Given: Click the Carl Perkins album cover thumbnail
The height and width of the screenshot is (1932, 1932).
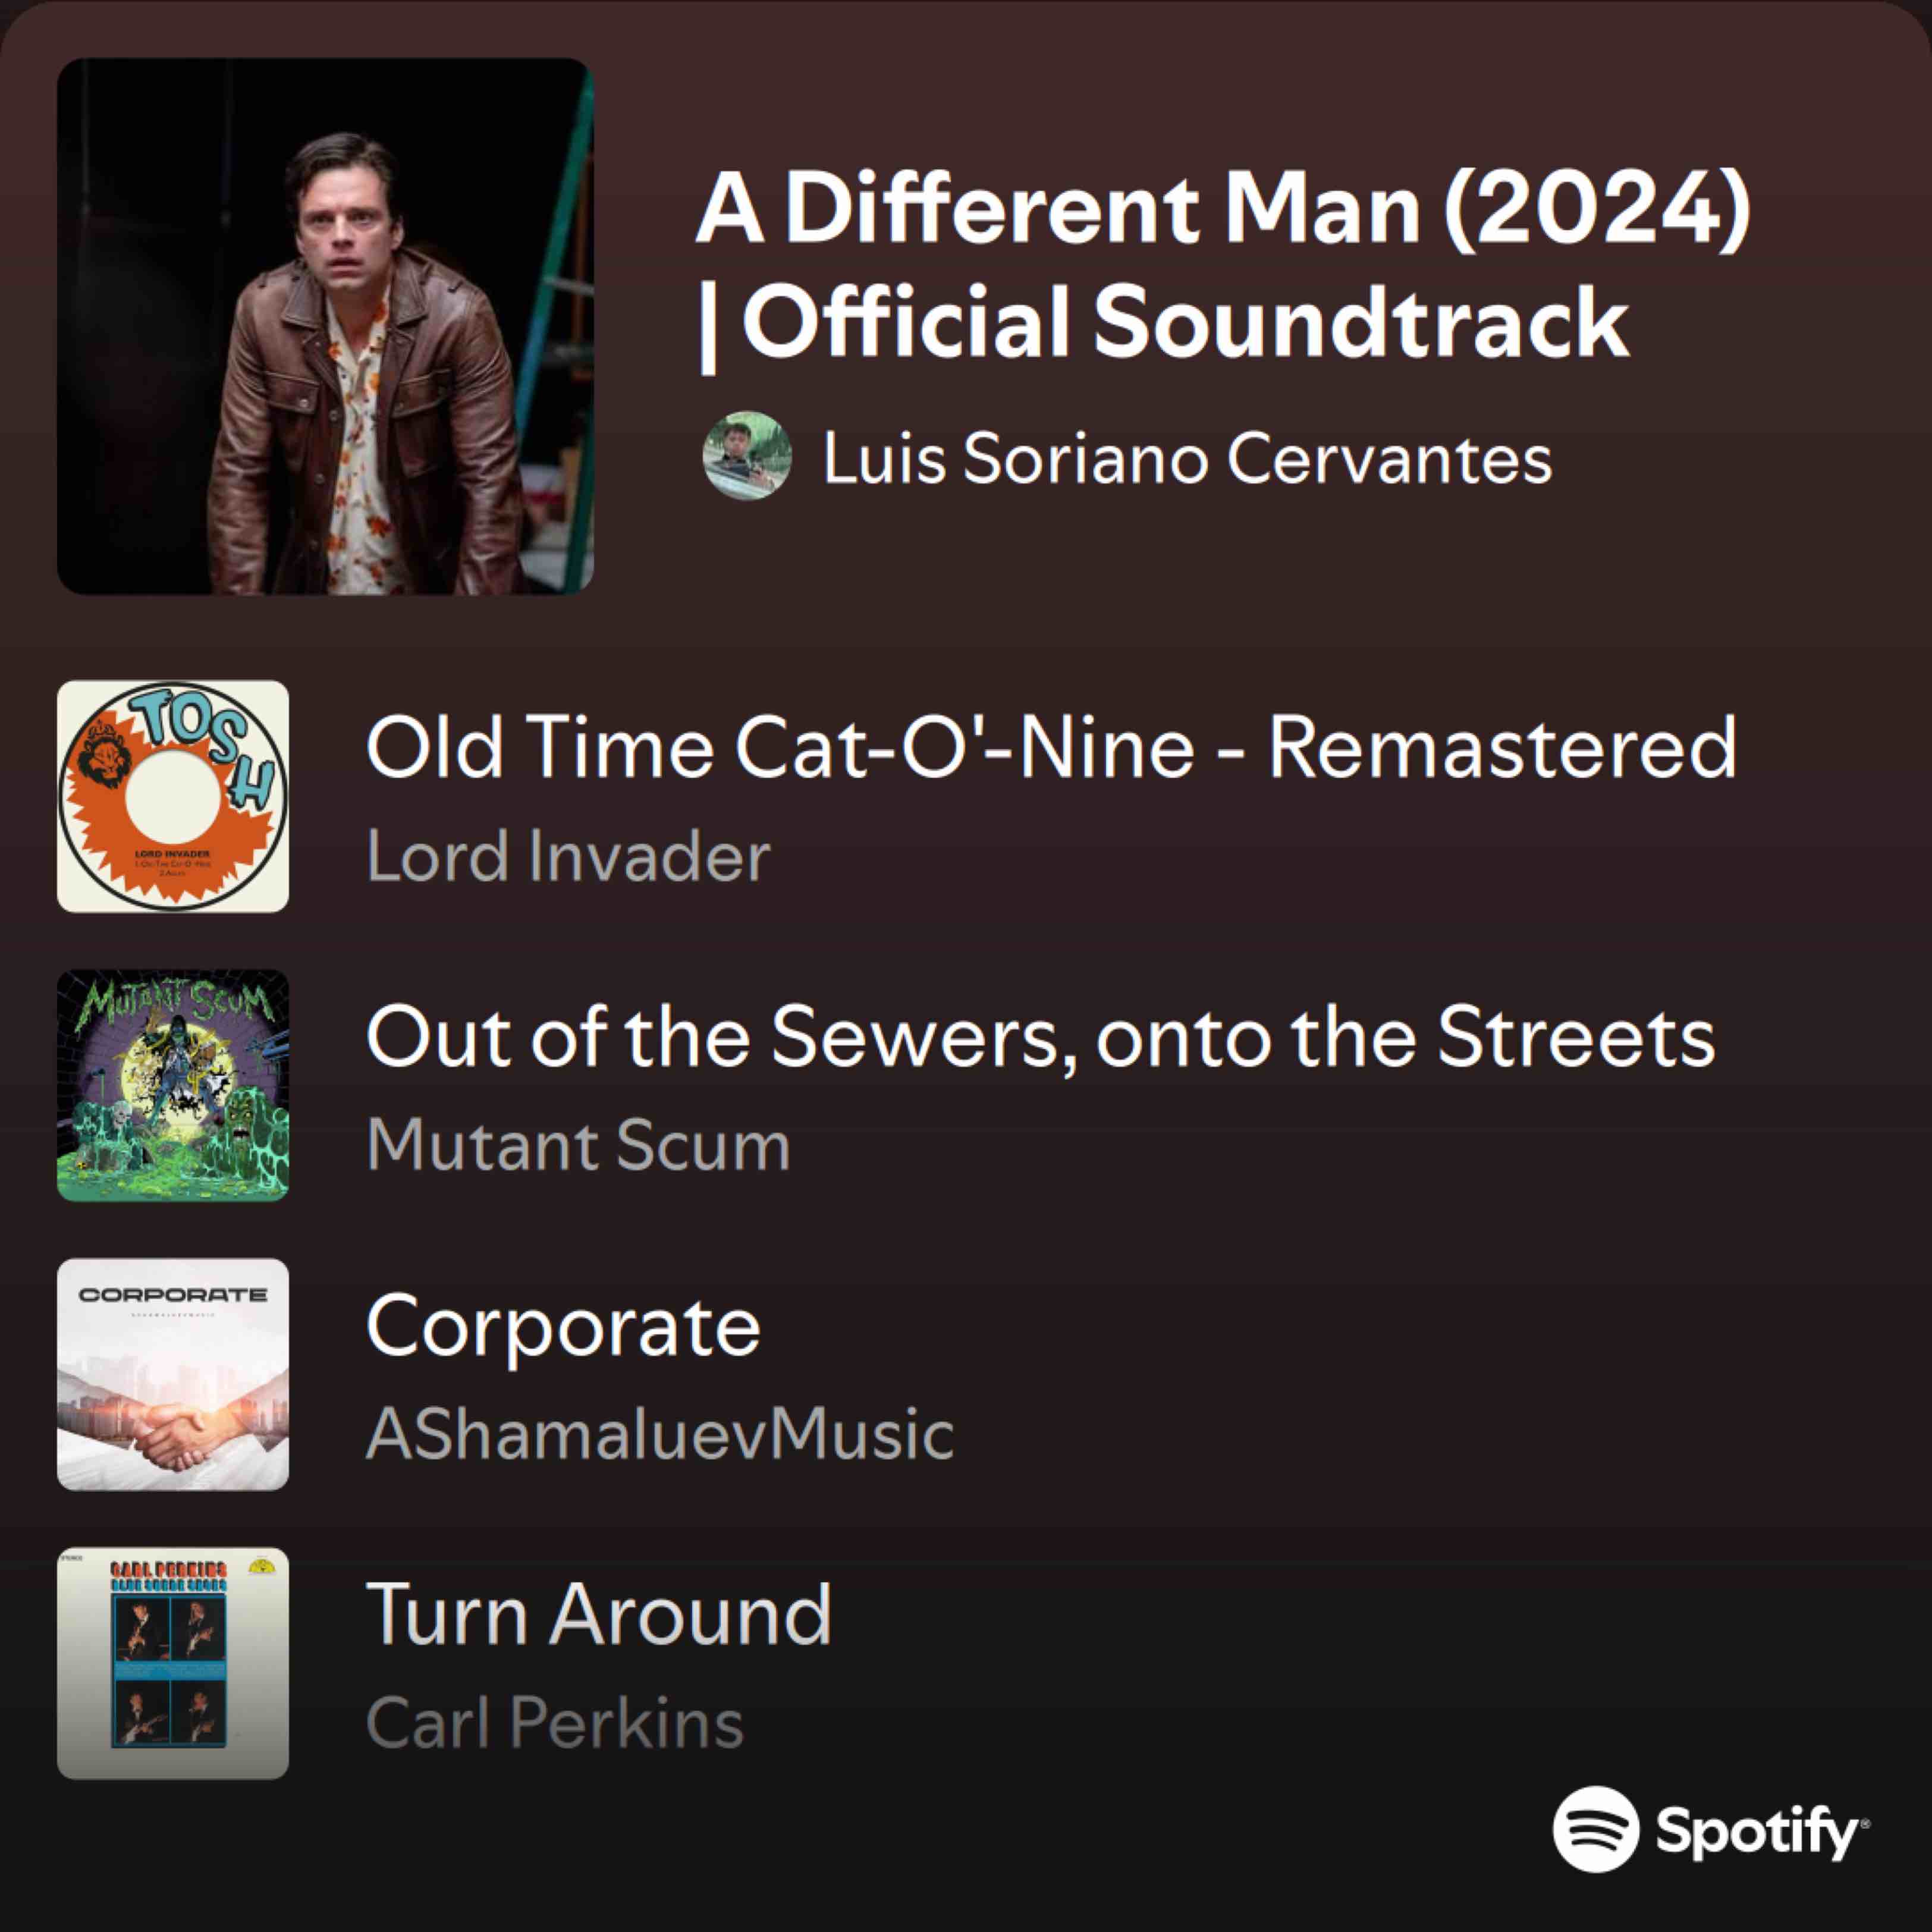Looking at the screenshot, I should [172, 1663].
